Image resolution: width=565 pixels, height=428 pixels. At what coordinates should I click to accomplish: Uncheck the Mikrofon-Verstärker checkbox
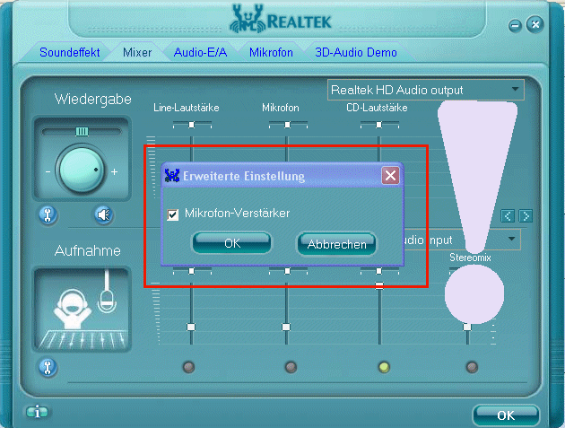point(174,214)
